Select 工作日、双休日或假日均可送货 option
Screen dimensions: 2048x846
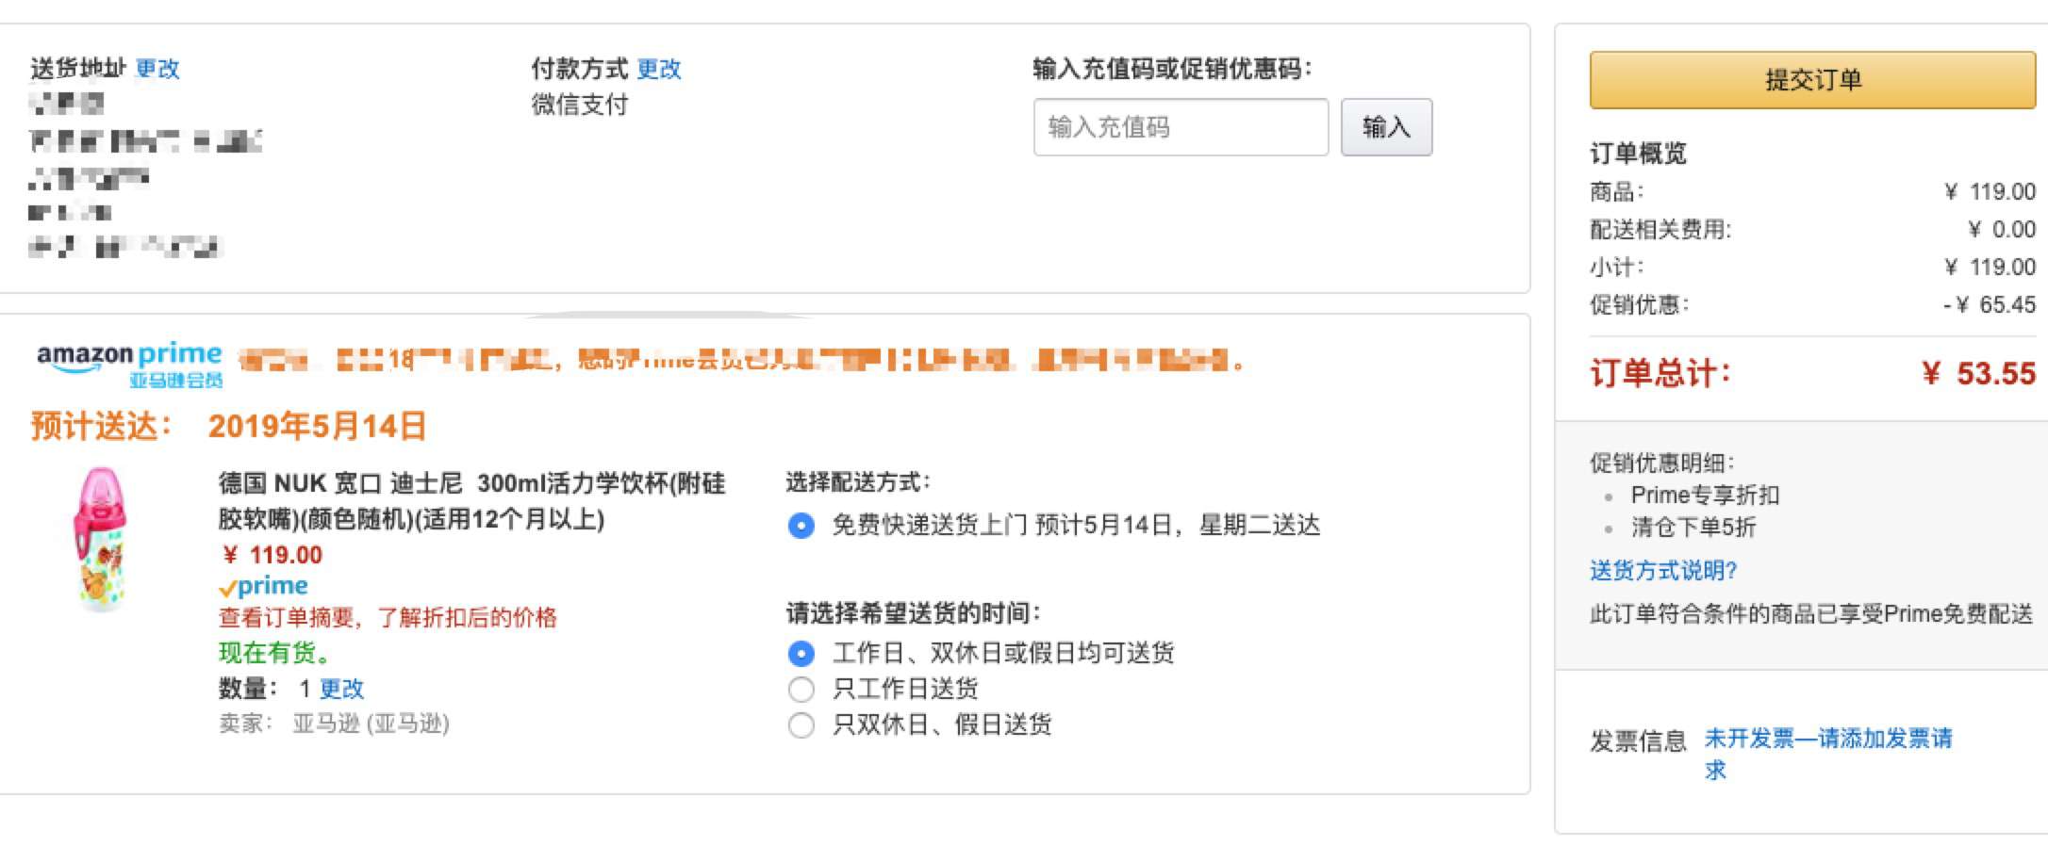click(x=801, y=652)
